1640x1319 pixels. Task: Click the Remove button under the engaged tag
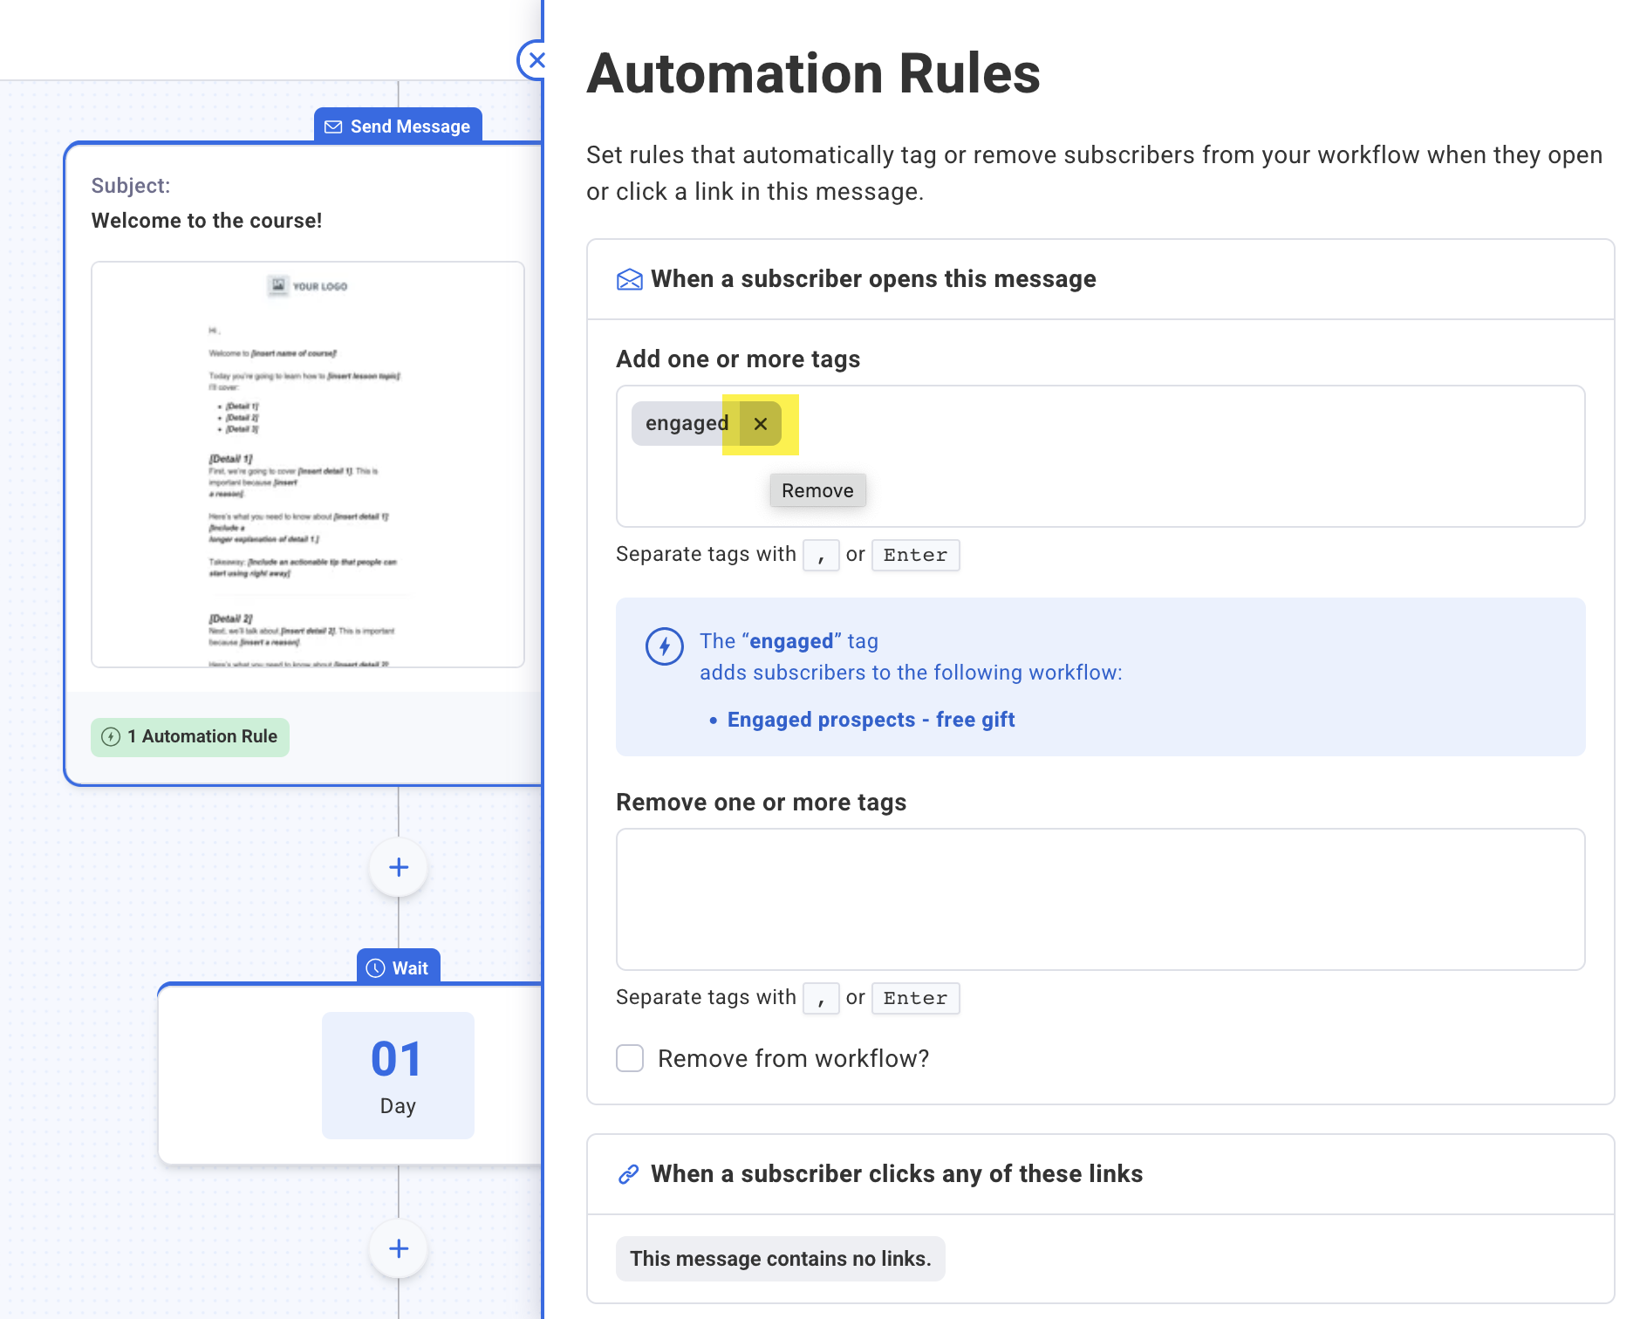coord(817,490)
